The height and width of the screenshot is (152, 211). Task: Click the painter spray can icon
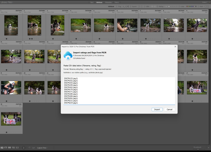click(24, 147)
